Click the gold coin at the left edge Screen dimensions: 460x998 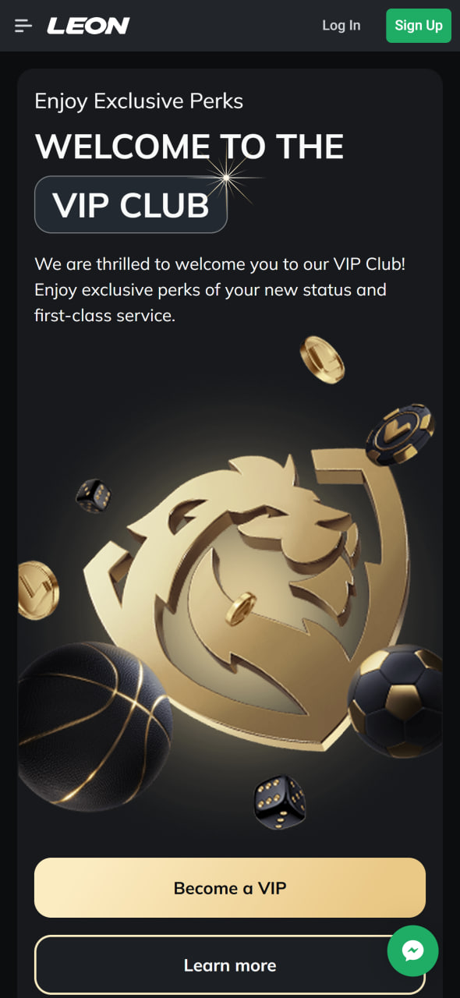point(37,590)
